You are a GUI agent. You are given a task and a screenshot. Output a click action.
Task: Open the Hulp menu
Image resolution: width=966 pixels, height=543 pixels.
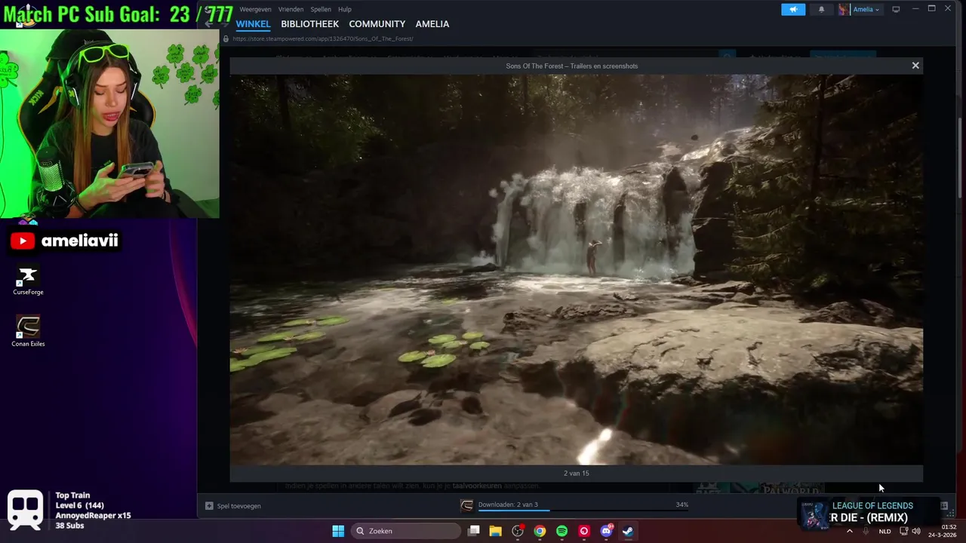tap(345, 9)
